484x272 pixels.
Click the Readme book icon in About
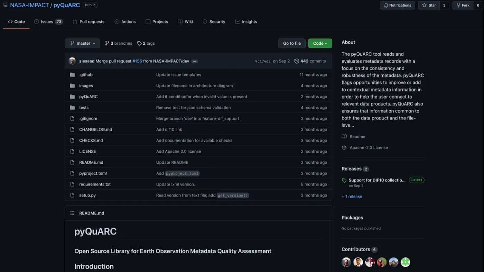[344, 137]
